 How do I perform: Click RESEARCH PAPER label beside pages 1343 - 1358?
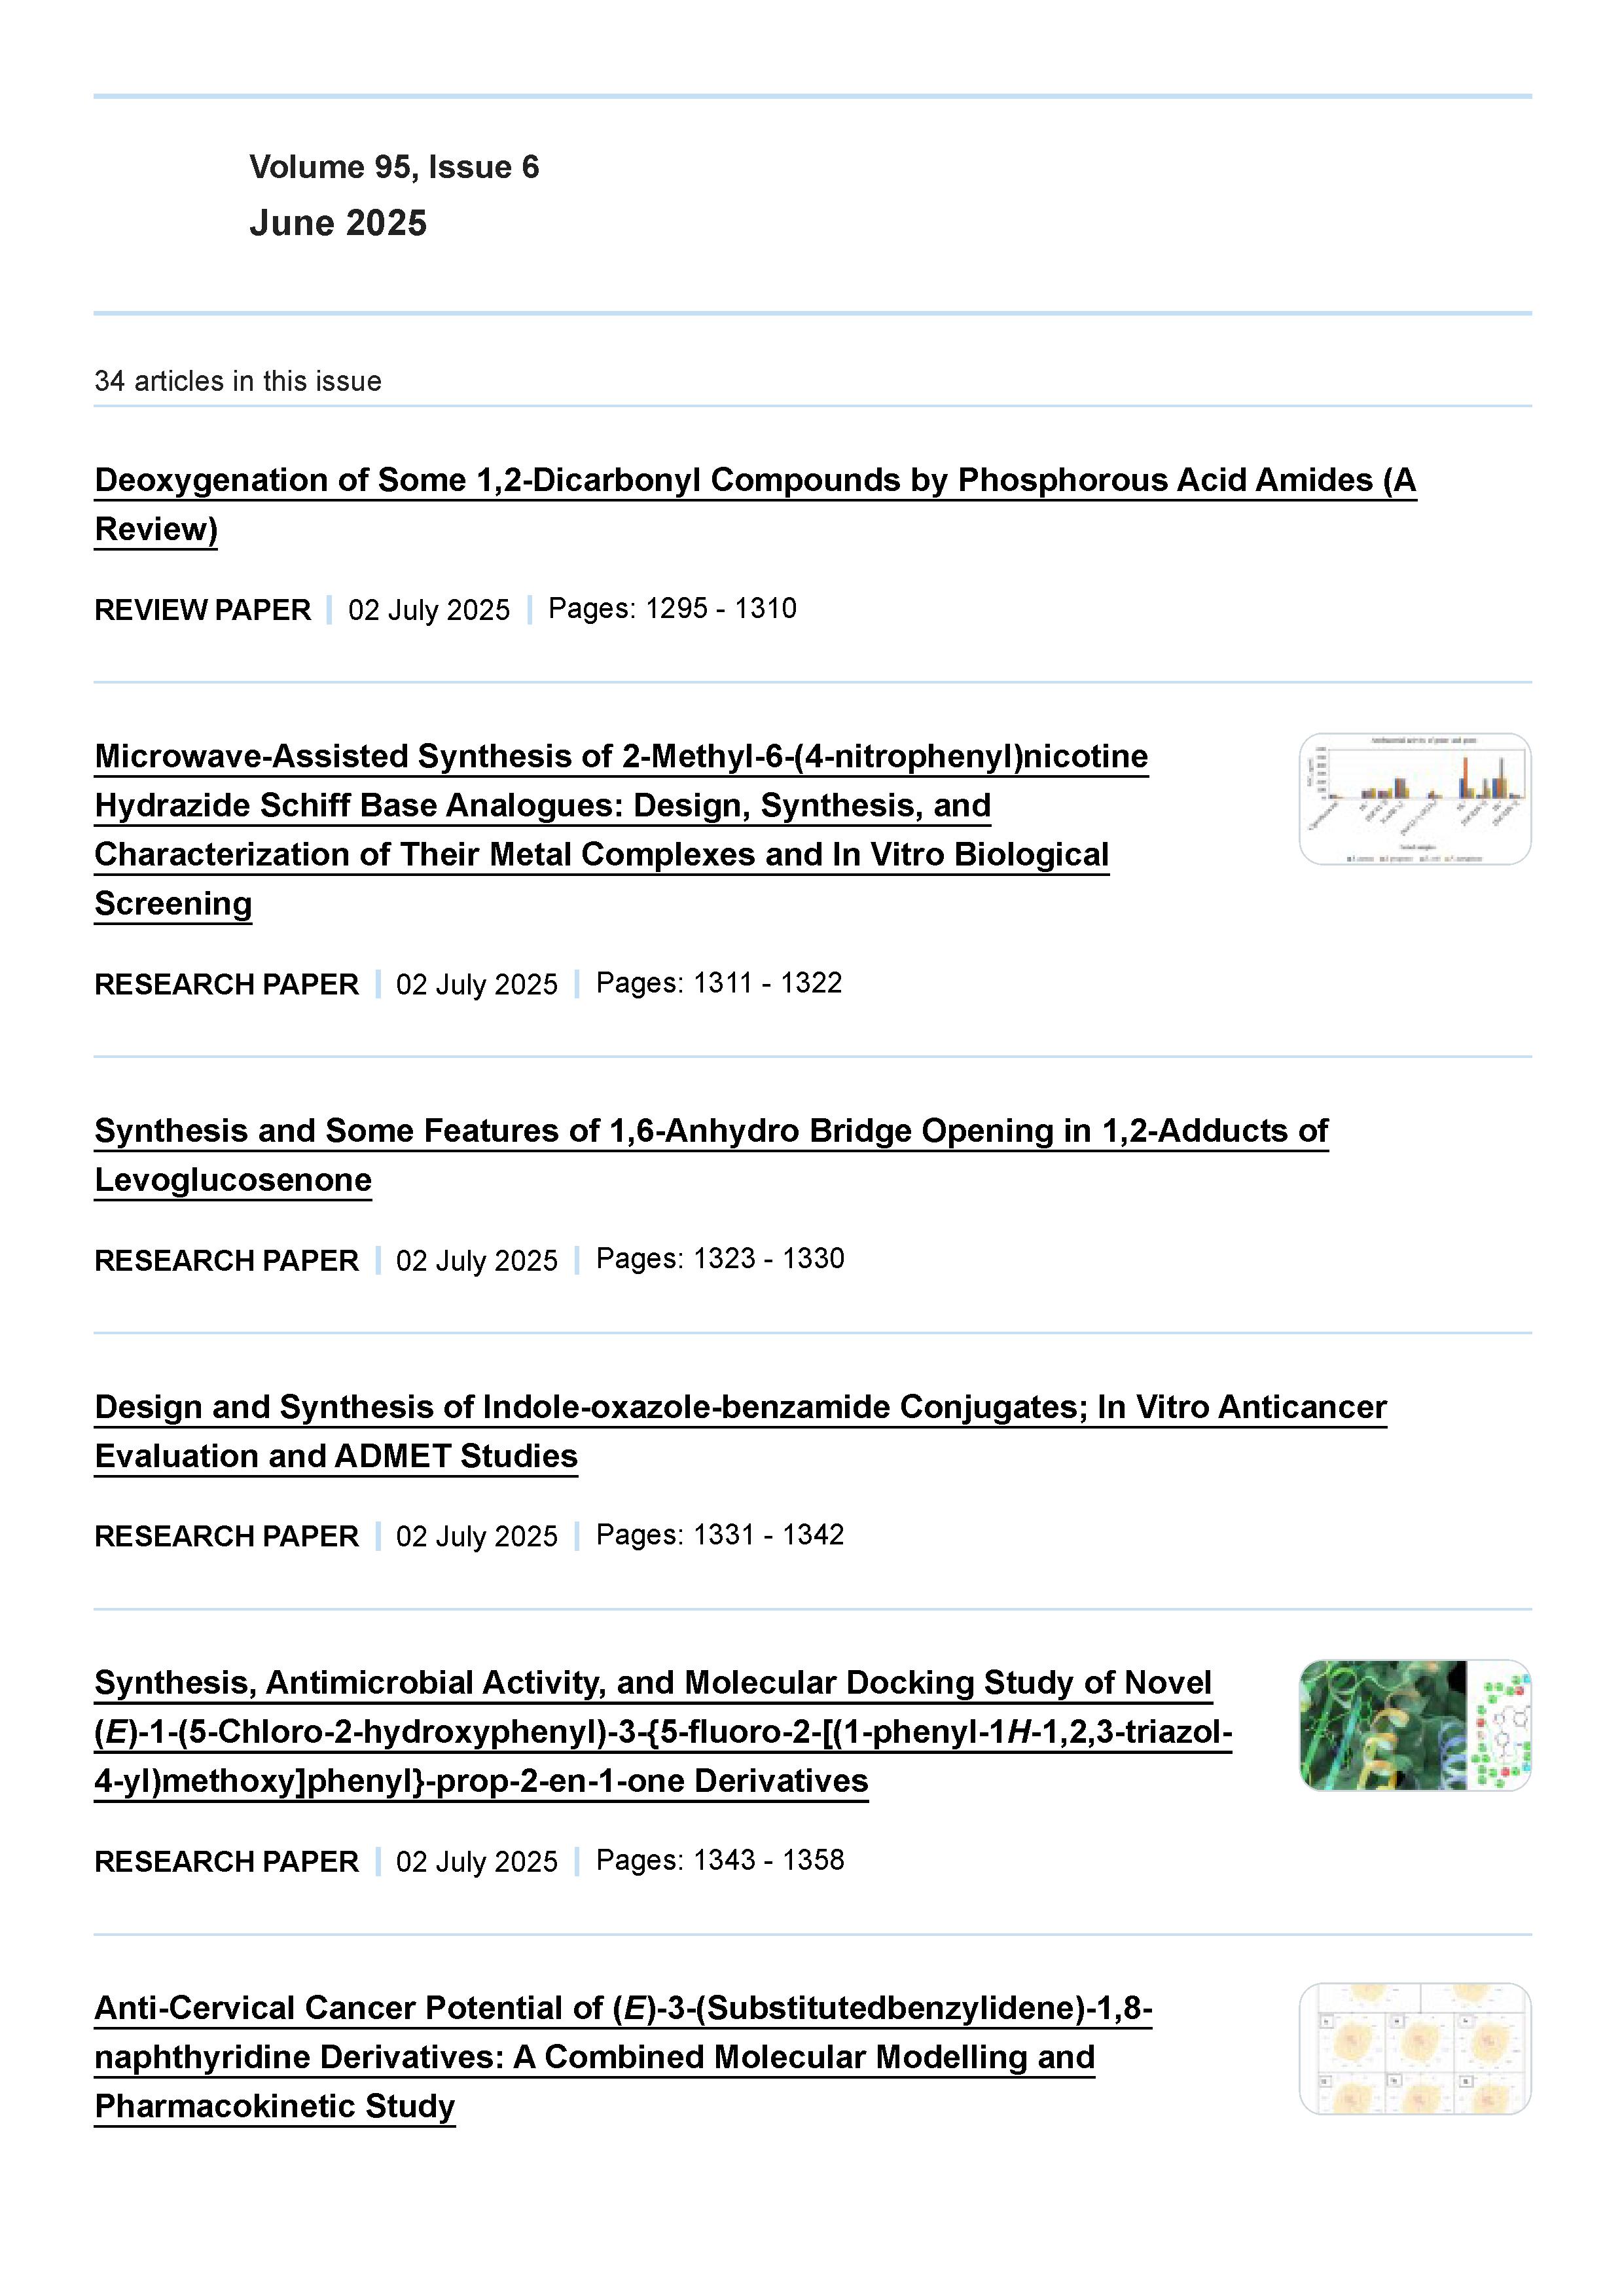pos(226,1862)
